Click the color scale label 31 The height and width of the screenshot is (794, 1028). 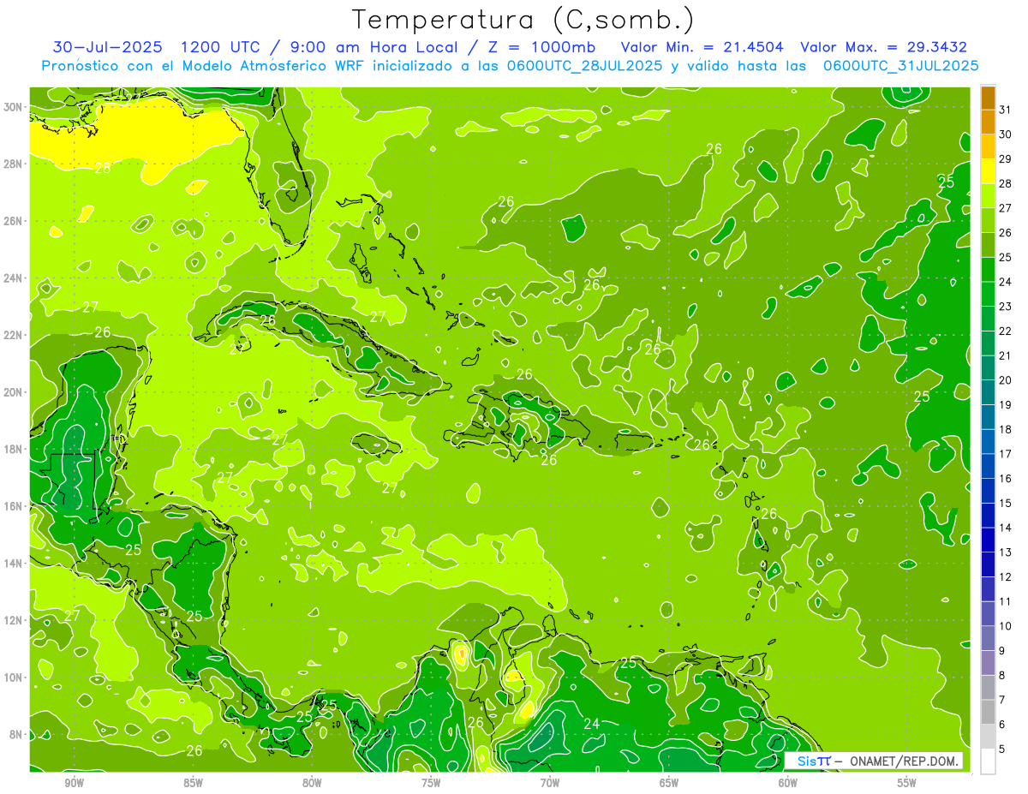click(1006, 110)
